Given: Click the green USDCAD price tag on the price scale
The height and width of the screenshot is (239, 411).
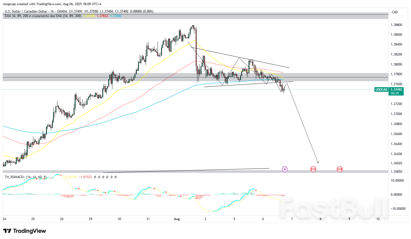Looking at the screenshot, I should 381,90.
